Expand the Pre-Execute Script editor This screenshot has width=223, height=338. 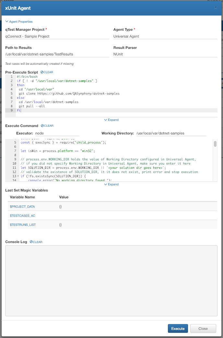[x=111, y=120]
